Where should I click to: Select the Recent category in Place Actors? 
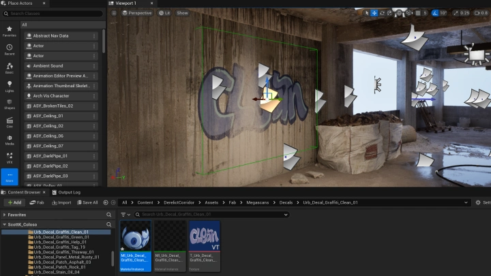click(10, 50)
